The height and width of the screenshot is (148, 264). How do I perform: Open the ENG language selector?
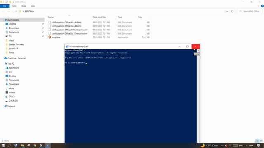(241, 146)
